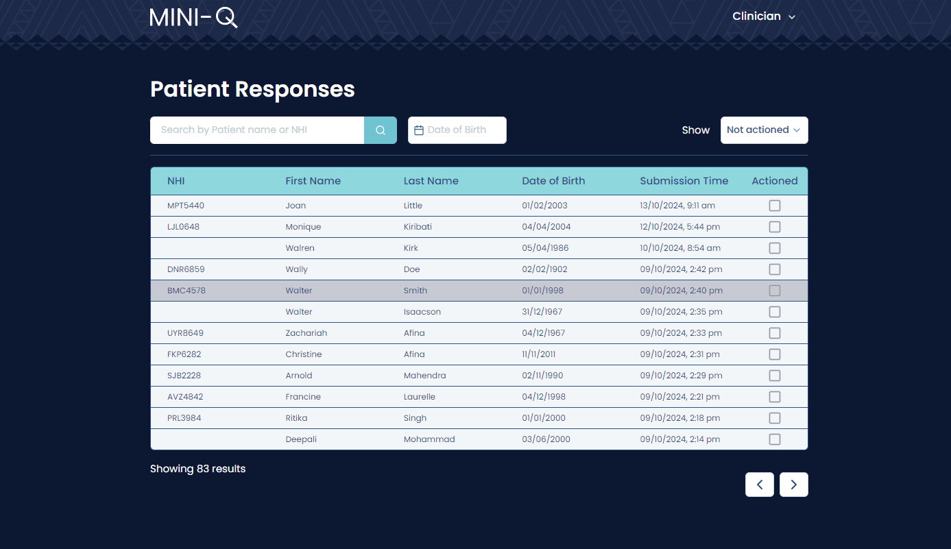Expand the Not actioned filter dropdown
The height and width of the screenshot is (549, 951).
point(764,130)
